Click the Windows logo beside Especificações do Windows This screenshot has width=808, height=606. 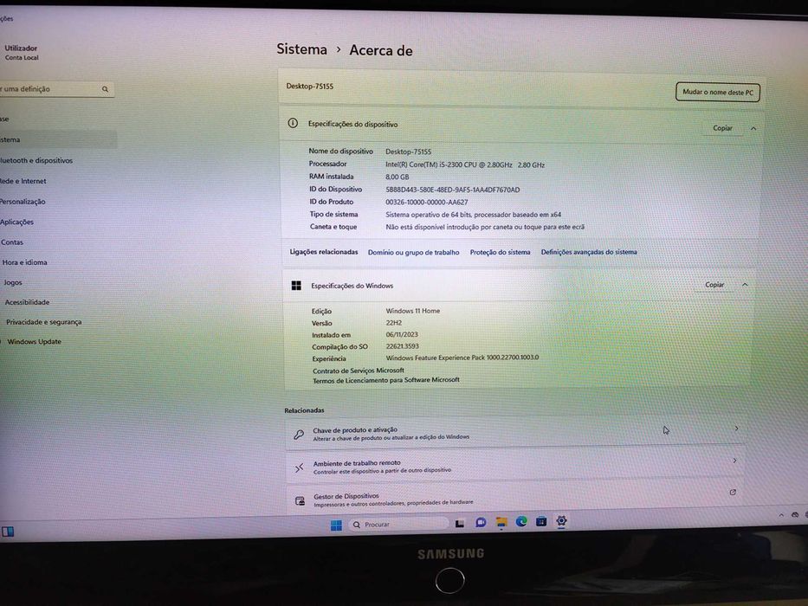[296, 286]
